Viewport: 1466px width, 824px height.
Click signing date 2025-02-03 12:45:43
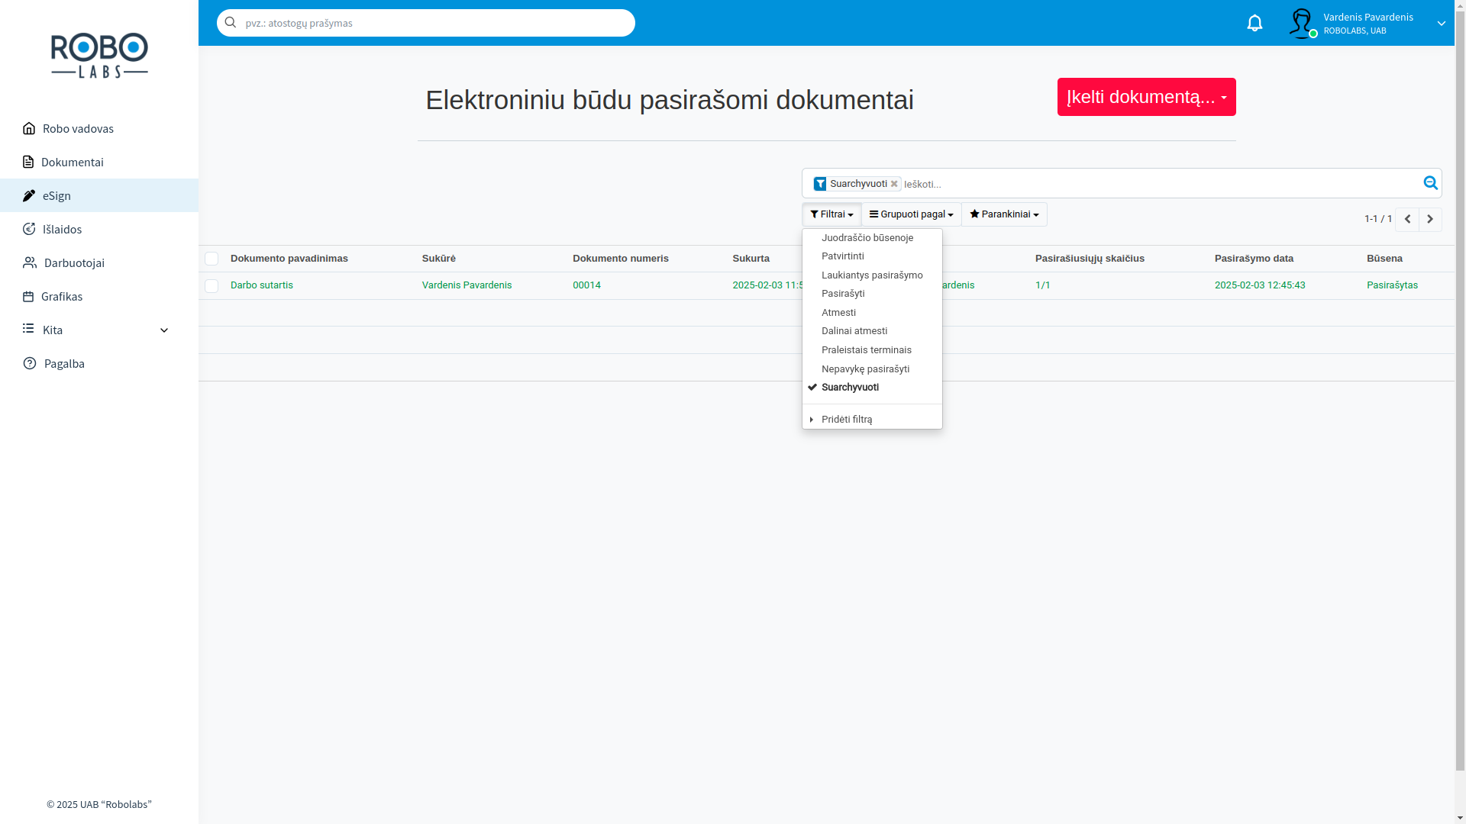point(1260,285)
